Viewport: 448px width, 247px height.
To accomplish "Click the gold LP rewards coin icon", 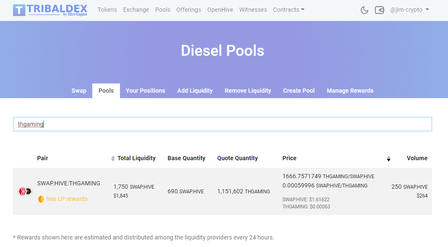I will pyautogui.click(x=41, y=199).
